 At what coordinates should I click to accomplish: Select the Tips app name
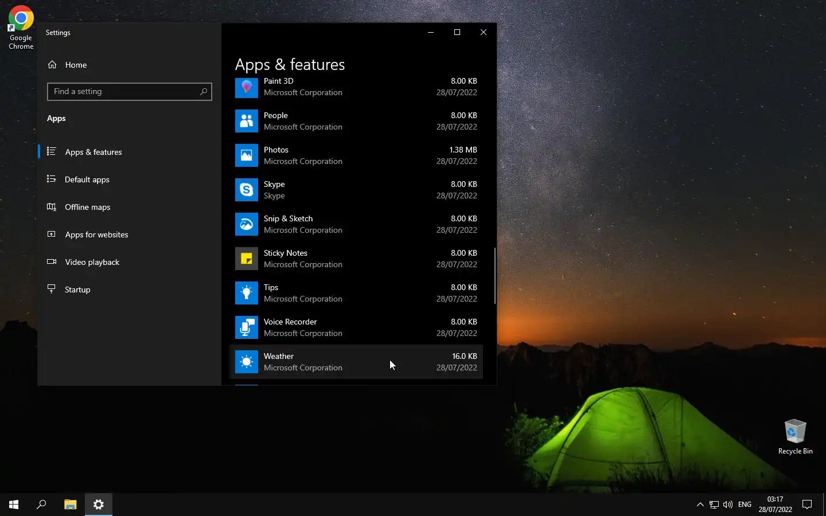click(271, 287)
